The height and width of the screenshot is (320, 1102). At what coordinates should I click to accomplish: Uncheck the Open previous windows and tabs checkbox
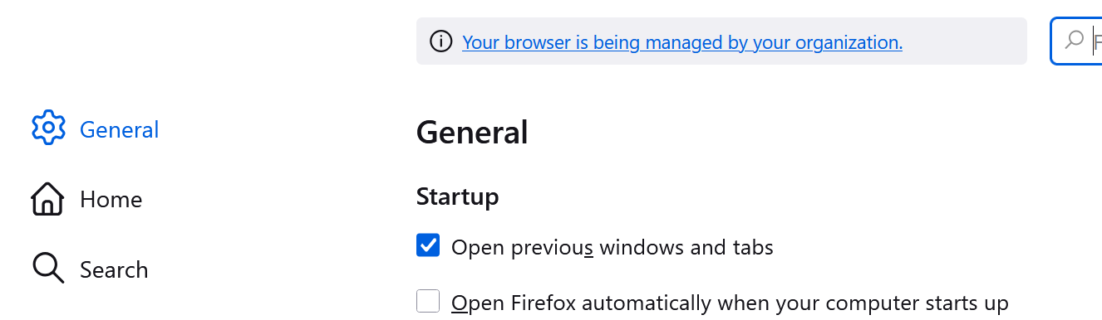428,246
